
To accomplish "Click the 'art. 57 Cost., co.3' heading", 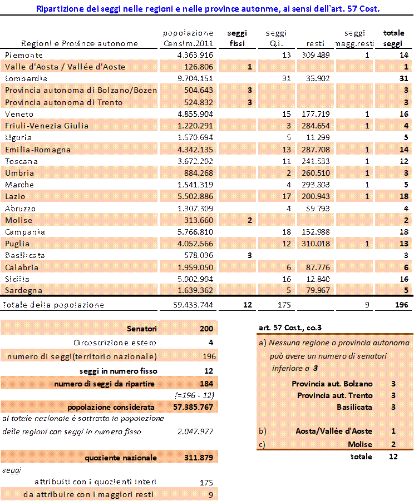I will (290, 328).
